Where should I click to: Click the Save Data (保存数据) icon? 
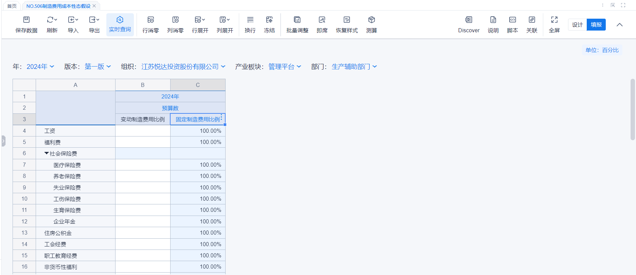(26, 20)
